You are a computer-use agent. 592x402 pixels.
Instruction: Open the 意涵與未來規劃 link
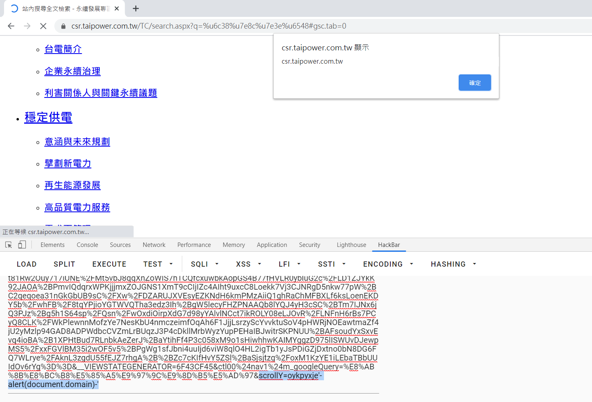click(x=77, y=142)
